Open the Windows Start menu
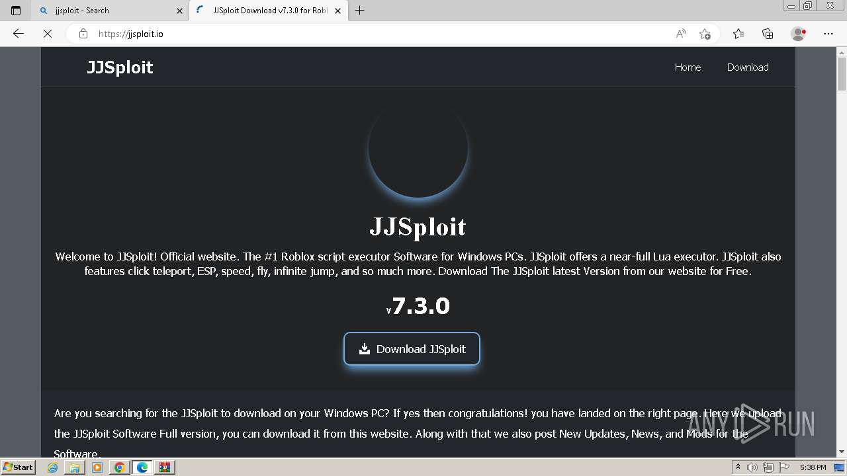Screen dimensions: 847x476 coord(18,467)
